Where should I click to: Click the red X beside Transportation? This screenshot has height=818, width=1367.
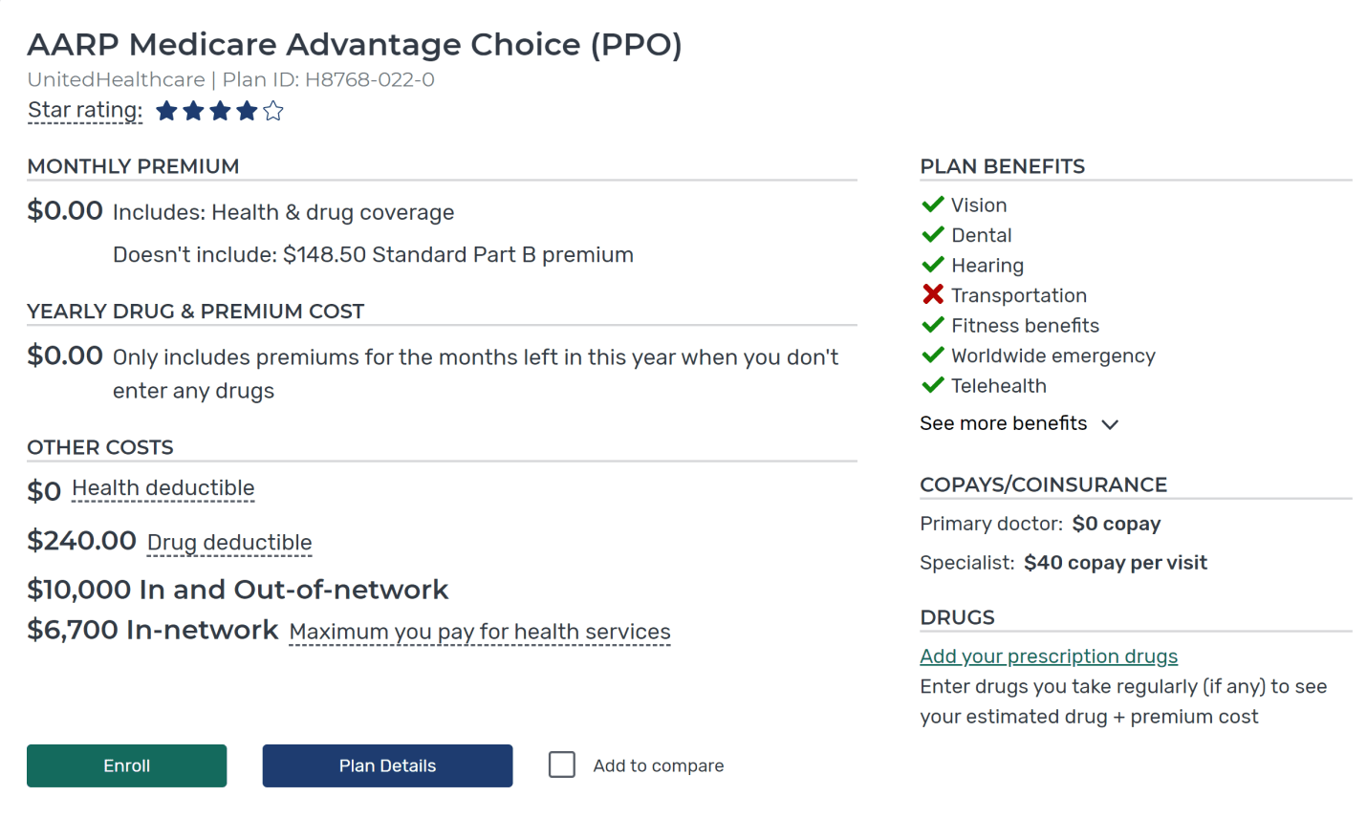(x=933, y=294)
